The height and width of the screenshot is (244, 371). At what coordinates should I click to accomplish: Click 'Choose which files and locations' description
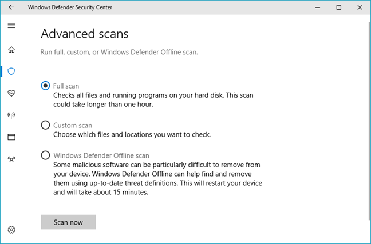132,135
